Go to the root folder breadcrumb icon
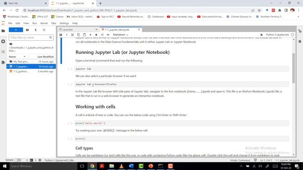This screenshot has height=170, width=303. (x=11, y=44)
